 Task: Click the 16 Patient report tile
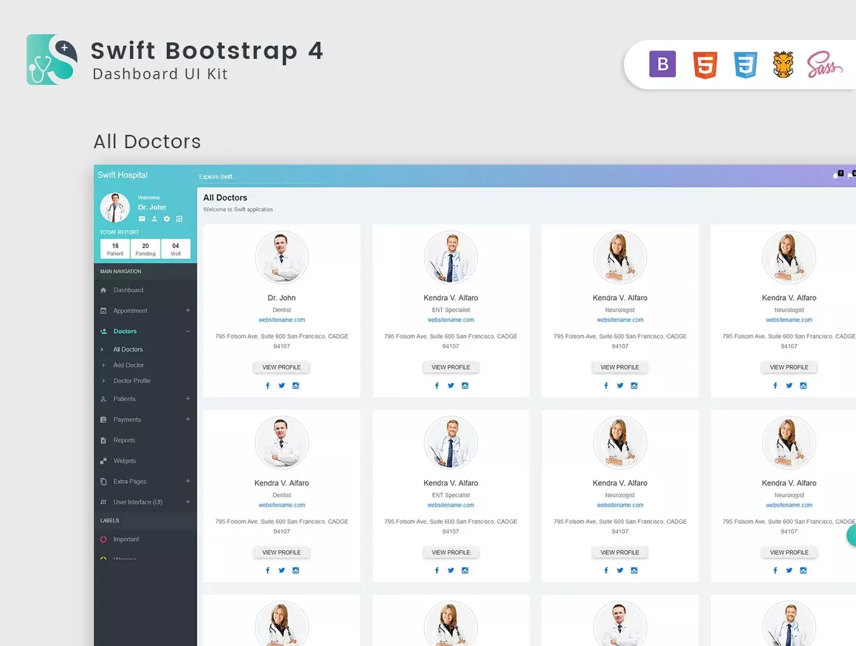coord(115,249)
